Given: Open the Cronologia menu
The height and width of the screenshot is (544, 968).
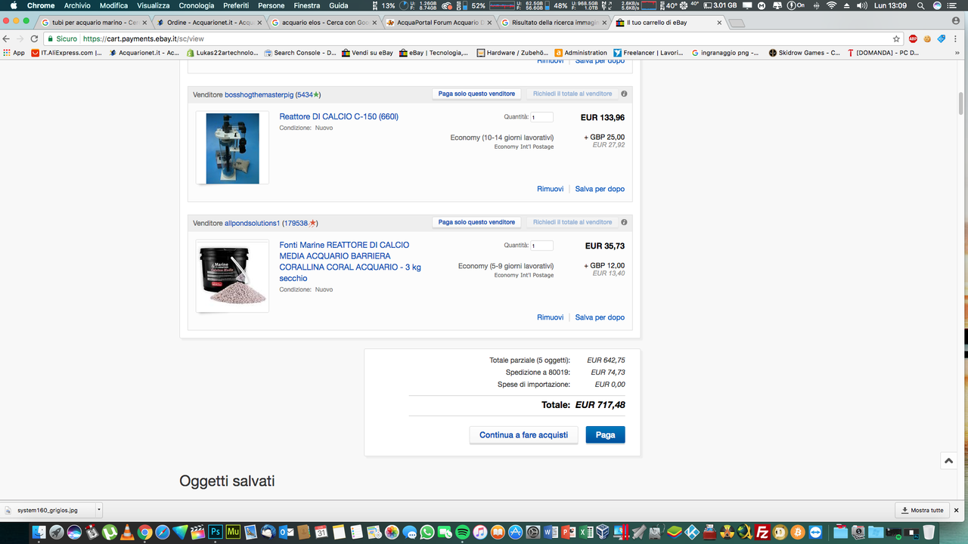Looking at the screenshot, I should [197, 5].
